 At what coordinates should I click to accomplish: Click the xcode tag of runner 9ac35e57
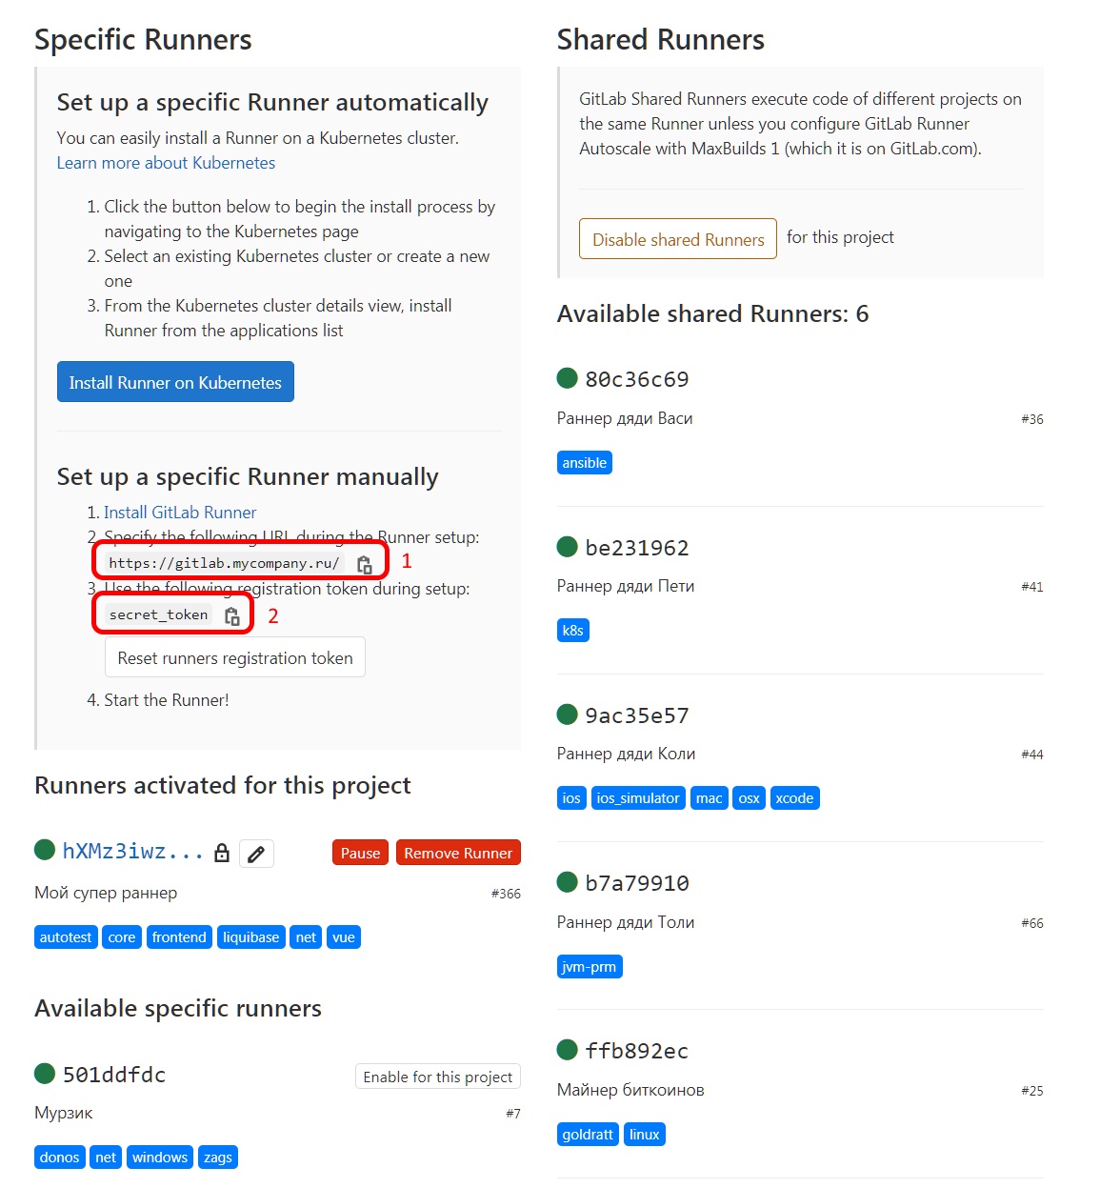(x=794, y=797)
